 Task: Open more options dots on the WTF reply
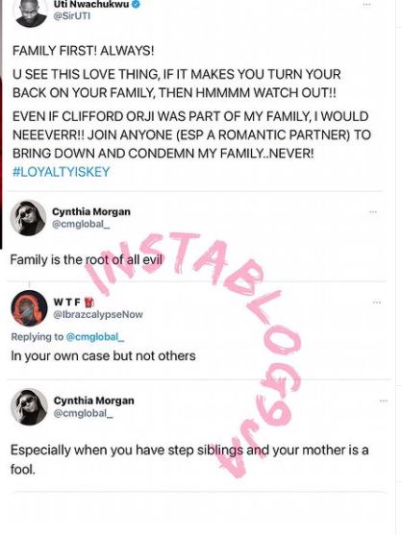[377, 303]
